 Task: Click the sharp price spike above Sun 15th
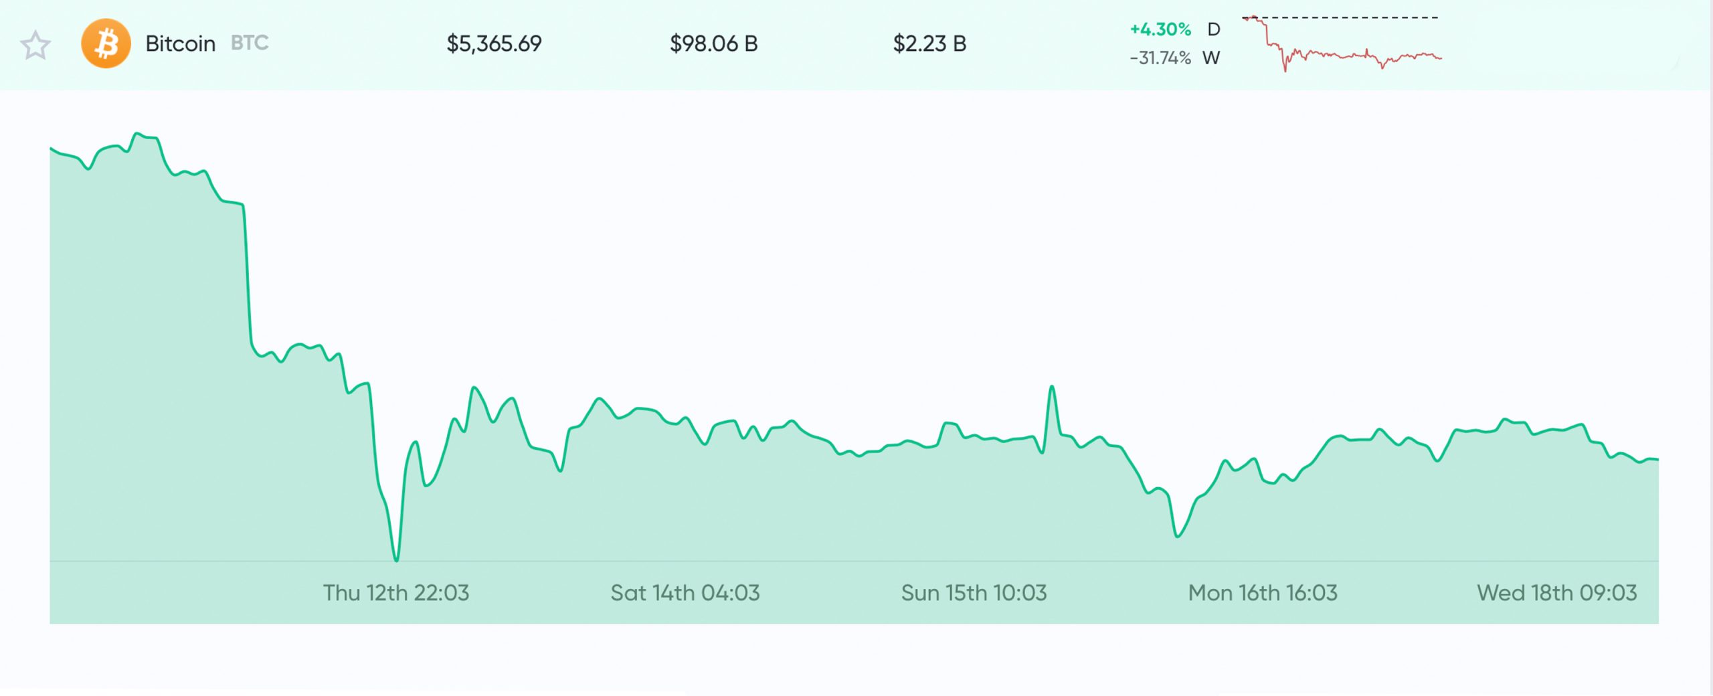(x=1052, y=387)
